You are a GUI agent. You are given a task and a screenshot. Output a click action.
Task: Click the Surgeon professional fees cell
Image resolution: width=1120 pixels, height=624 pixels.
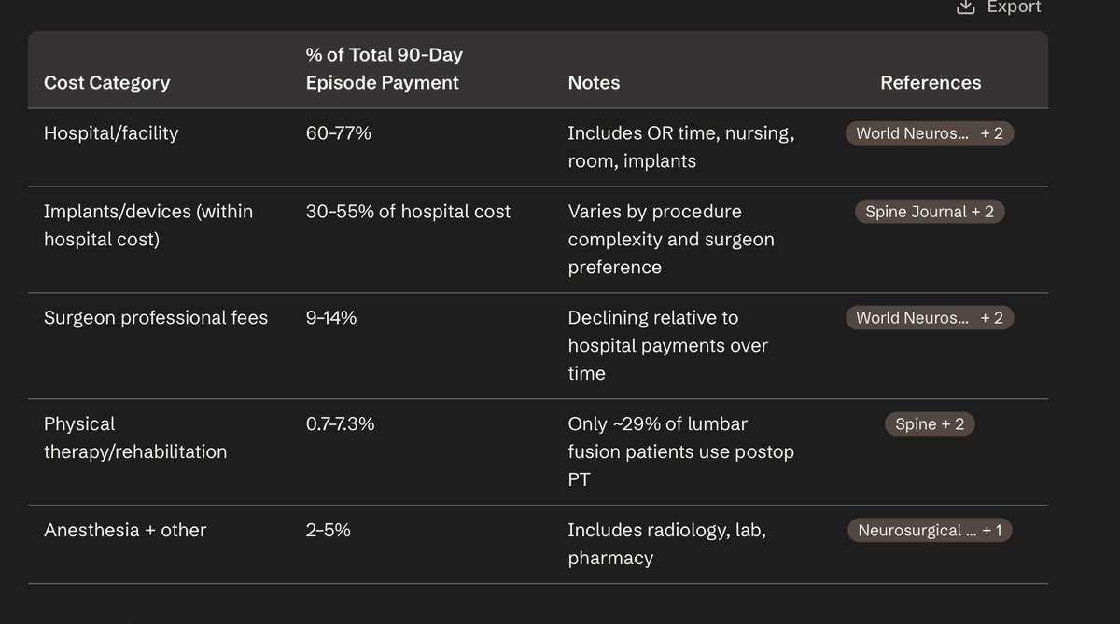156,318
